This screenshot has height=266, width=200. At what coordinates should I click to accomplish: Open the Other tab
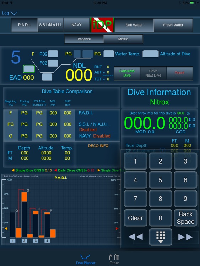click(x=114, y=259)
